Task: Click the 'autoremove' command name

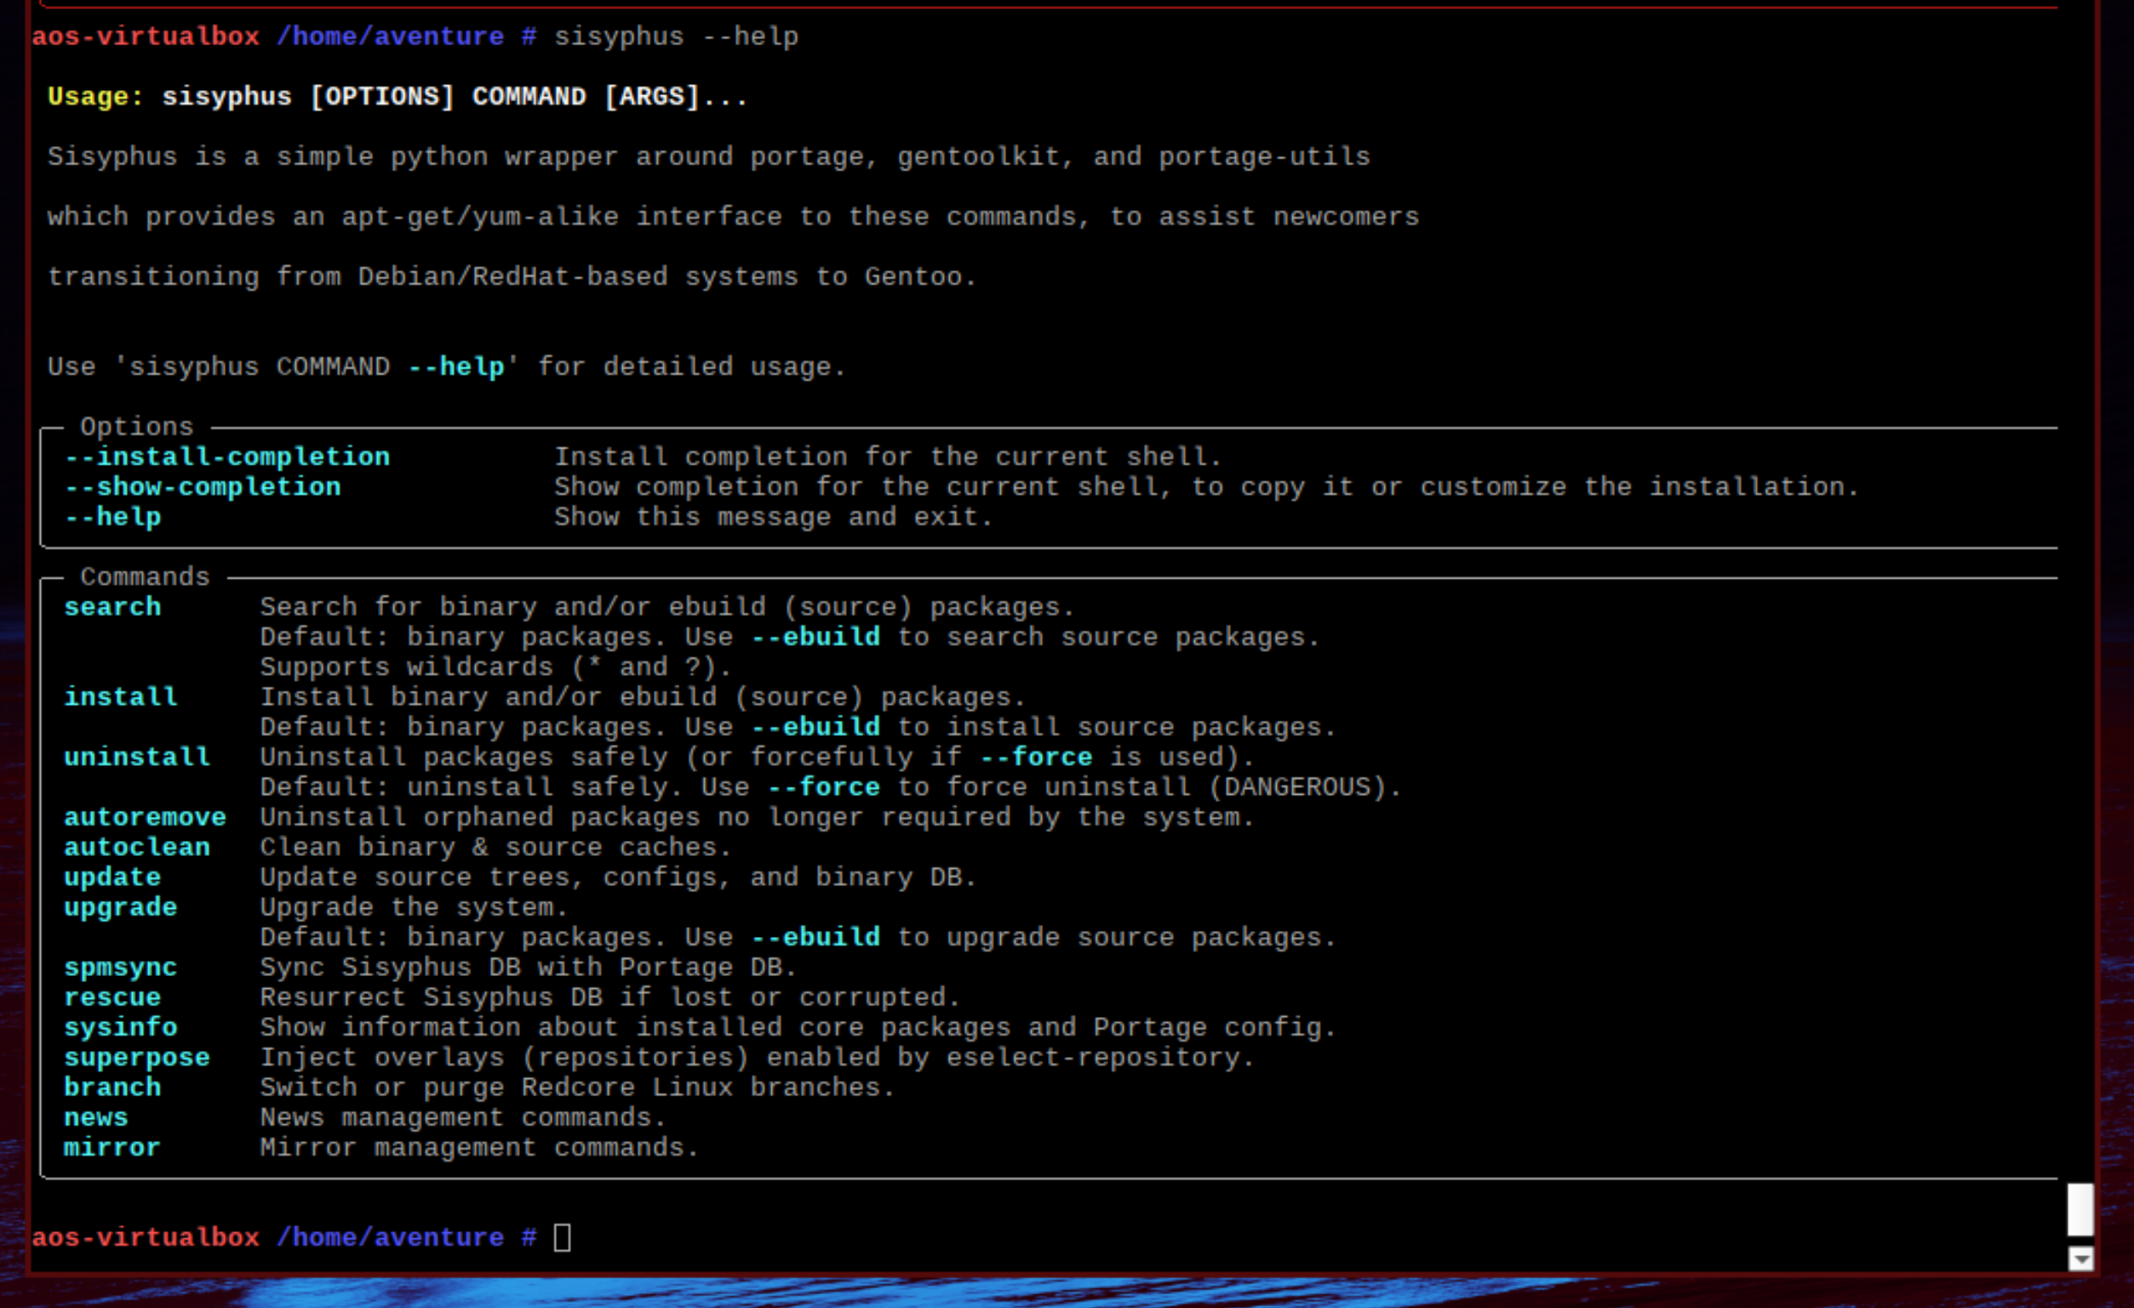Action: [x=146, y=817]
